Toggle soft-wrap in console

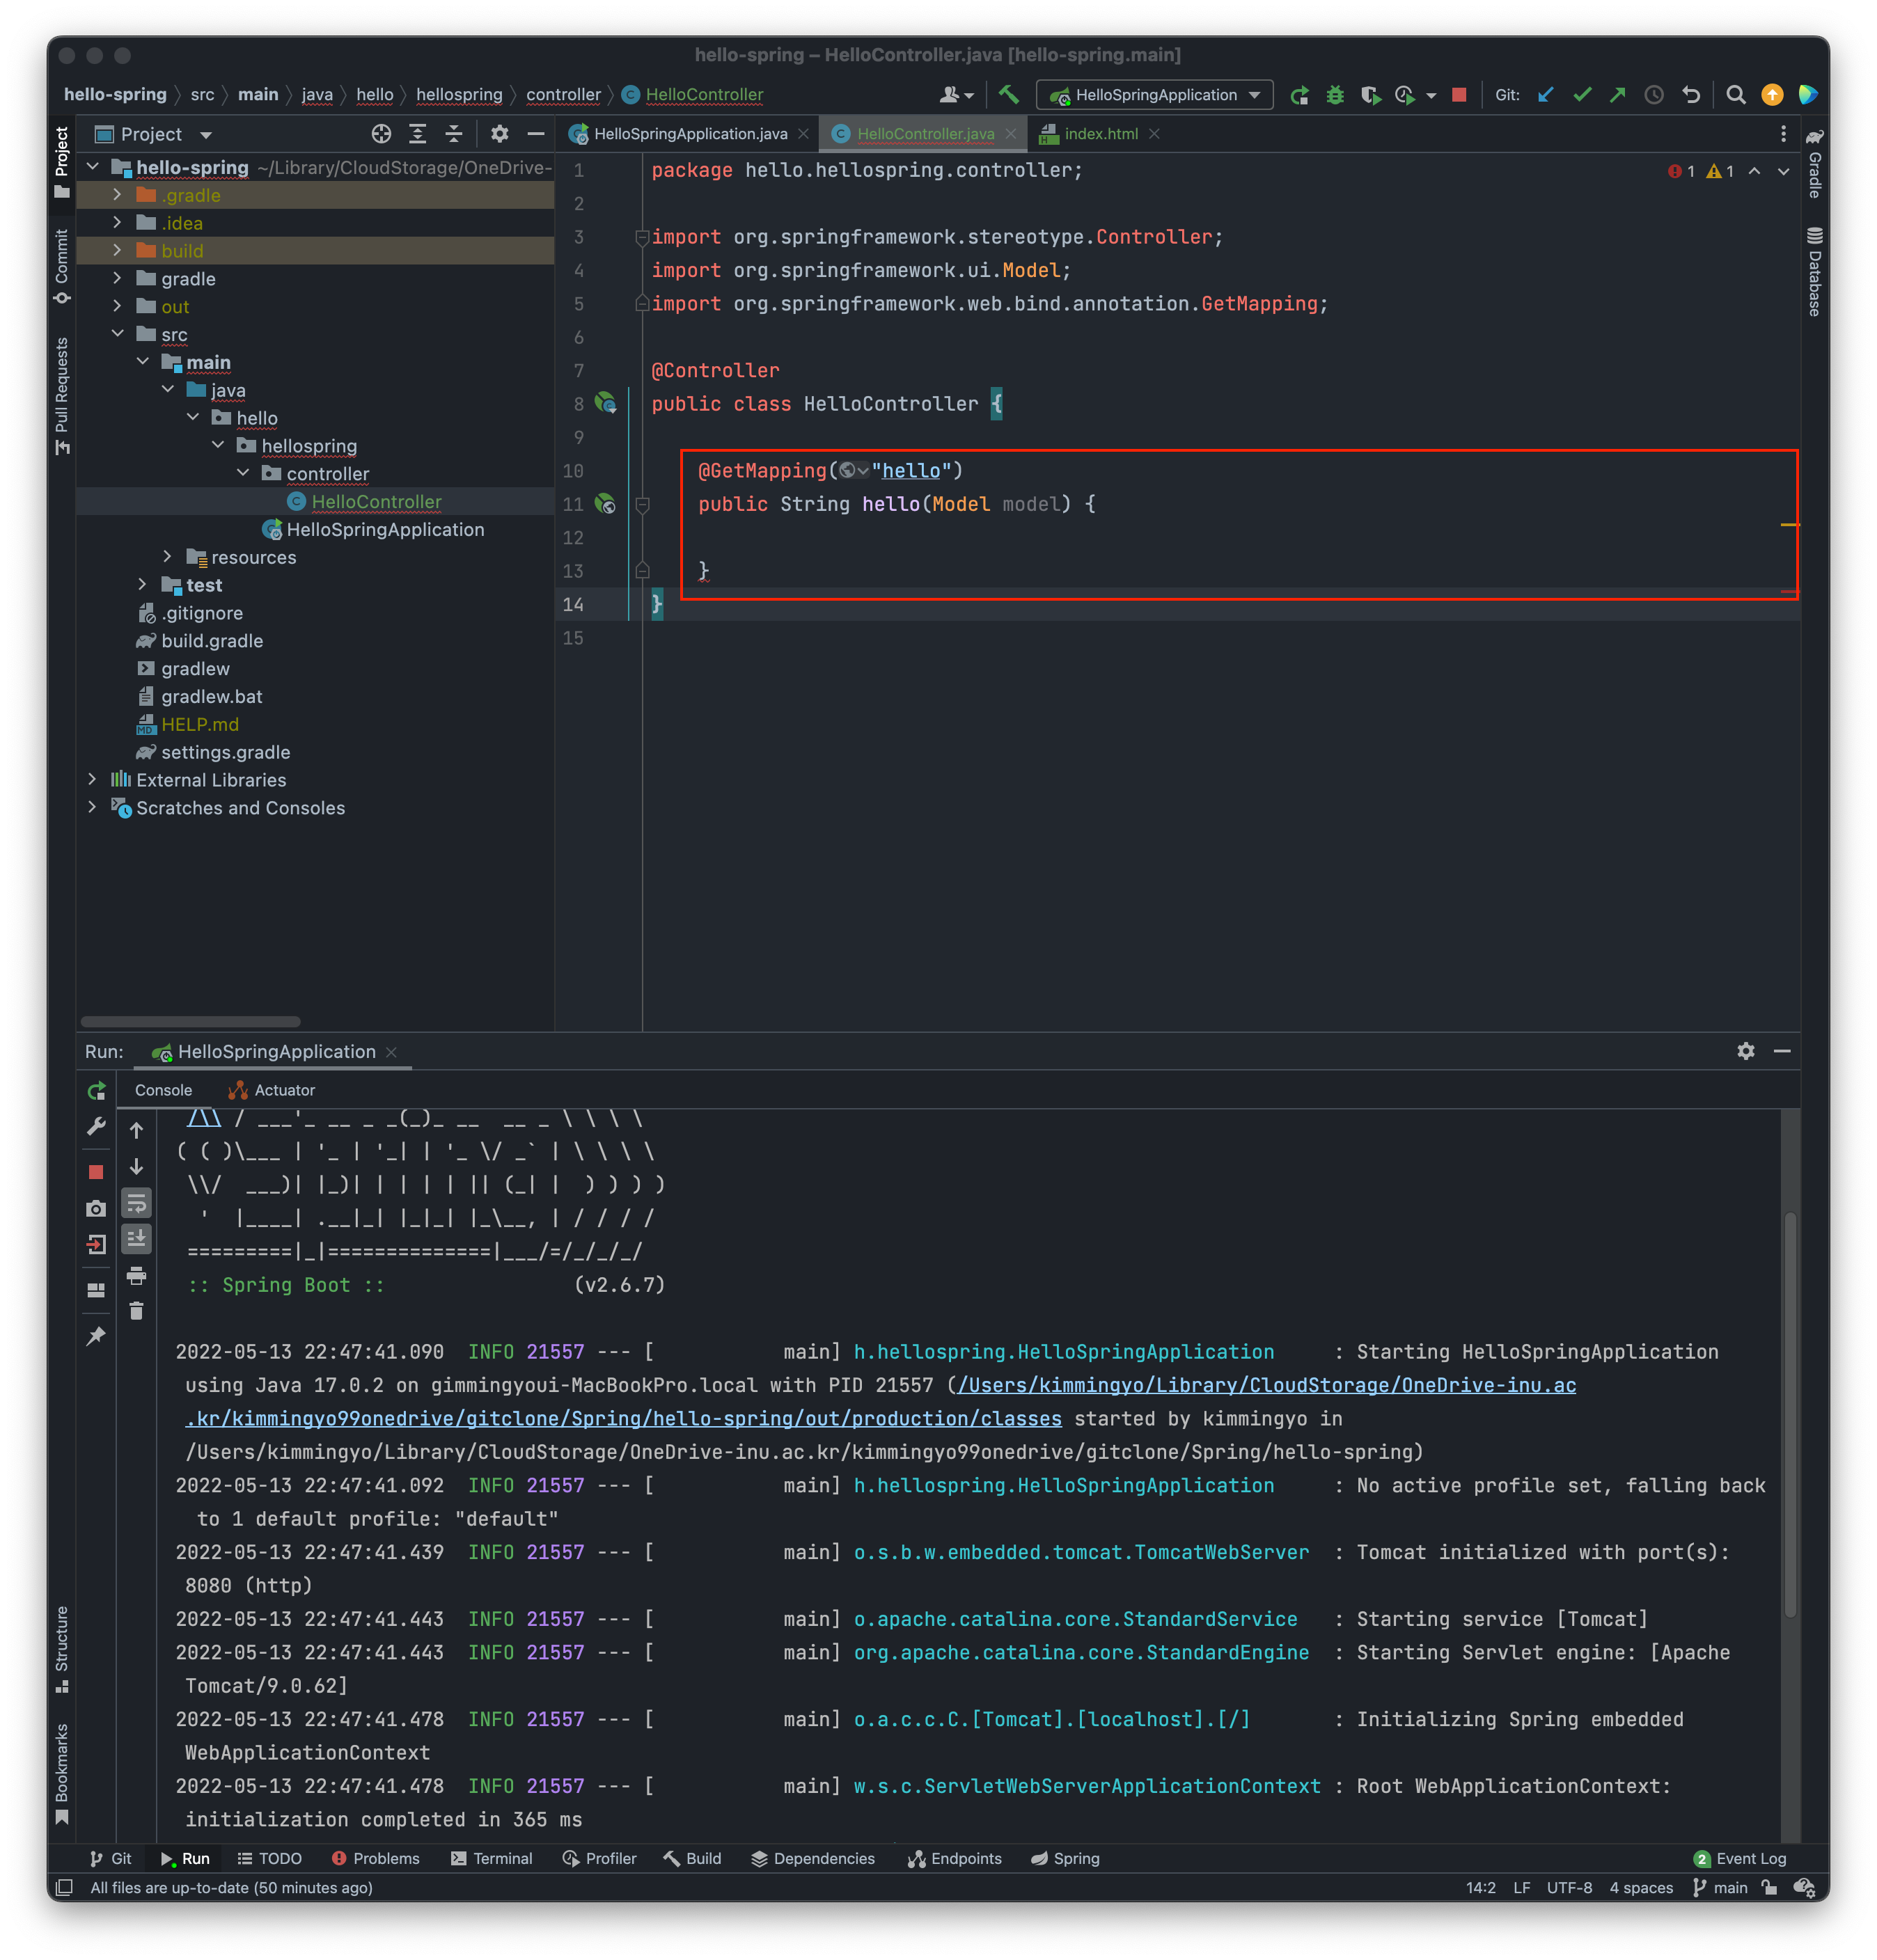coord(136,1203)
